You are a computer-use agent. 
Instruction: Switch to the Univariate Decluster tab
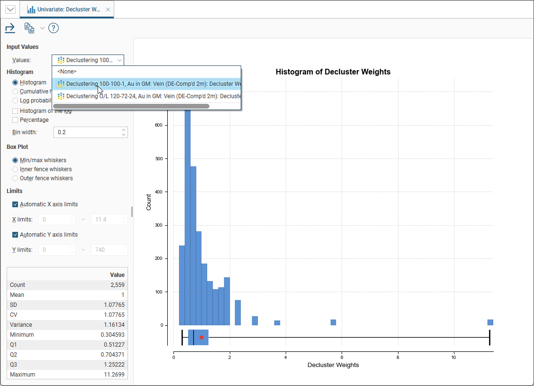point(64,9)
